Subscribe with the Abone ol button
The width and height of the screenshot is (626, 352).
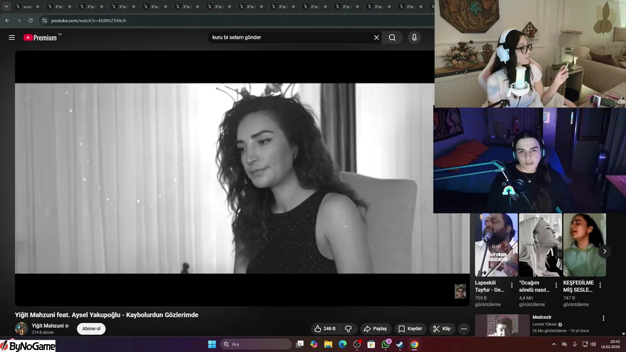[91, 329]
